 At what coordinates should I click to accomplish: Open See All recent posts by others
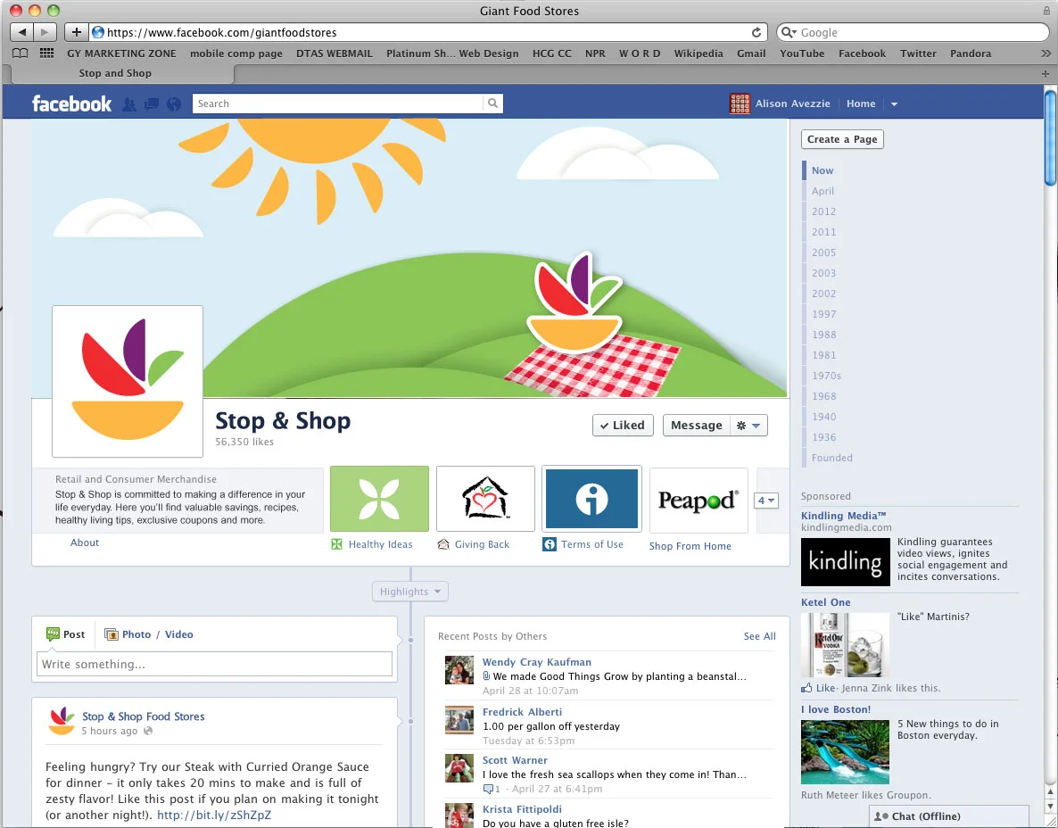759,636
